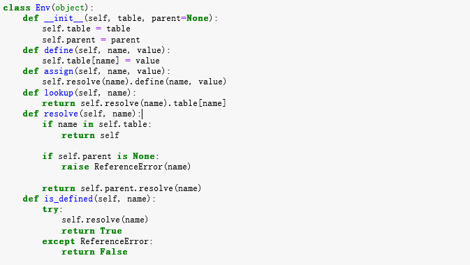
Task: Click the lookup method name
Action: 59,93
